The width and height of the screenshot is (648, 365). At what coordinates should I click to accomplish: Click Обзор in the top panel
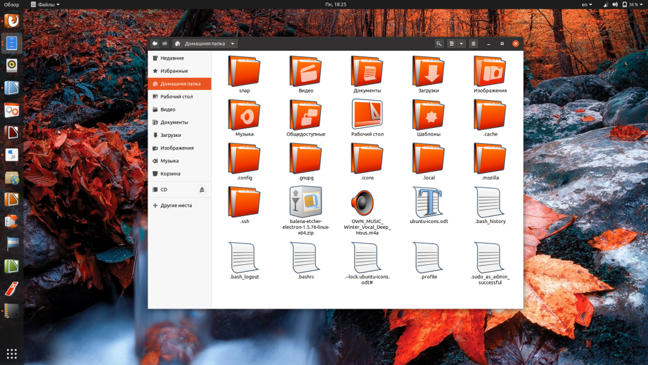pos(11,4)
